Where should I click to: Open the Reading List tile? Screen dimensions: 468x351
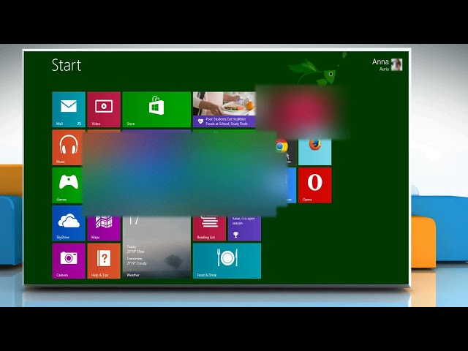pos(209,229)
